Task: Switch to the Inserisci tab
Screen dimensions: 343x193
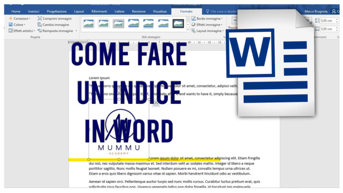Action: [33, 12]
